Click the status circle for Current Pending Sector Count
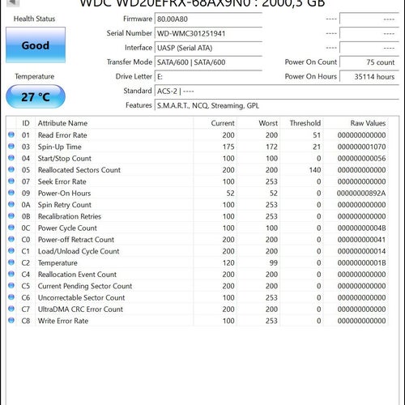Image resolution: width=405 pixels, height=405 pixels. click(x=11, y=285)
